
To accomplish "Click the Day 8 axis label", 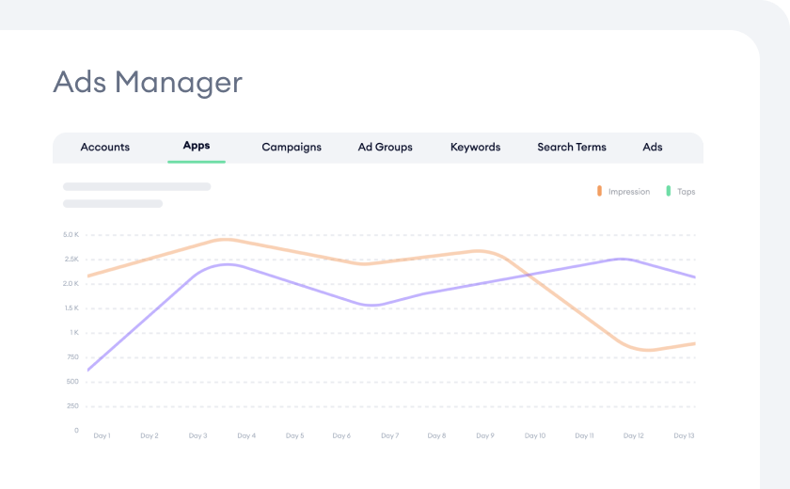I will pyautogui.click(x=436, y=435).
